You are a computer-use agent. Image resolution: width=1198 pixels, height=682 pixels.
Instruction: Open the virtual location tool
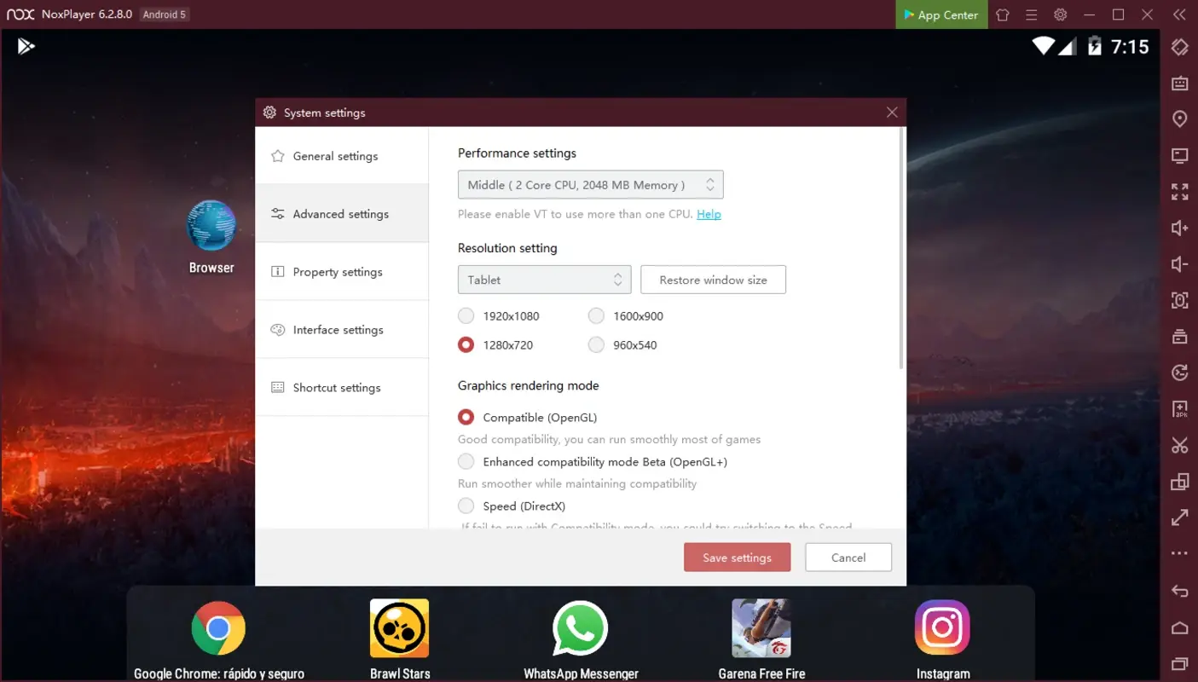[1179, 118]
